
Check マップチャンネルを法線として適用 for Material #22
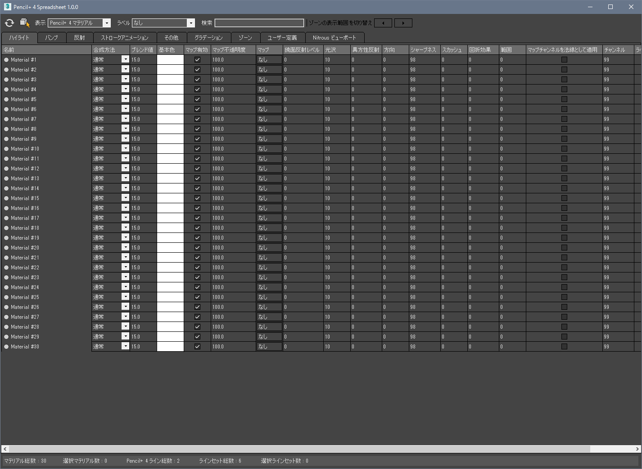[564, 267]
